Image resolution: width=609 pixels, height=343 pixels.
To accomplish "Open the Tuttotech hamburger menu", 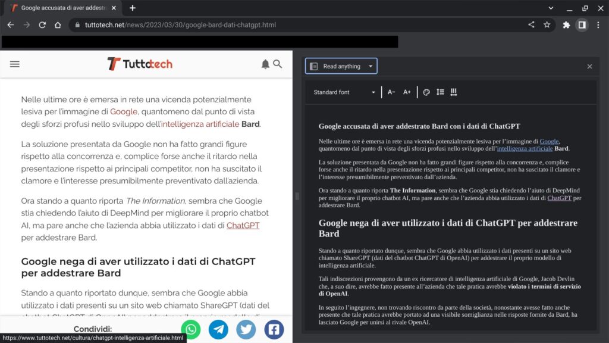I will [14, 64].
